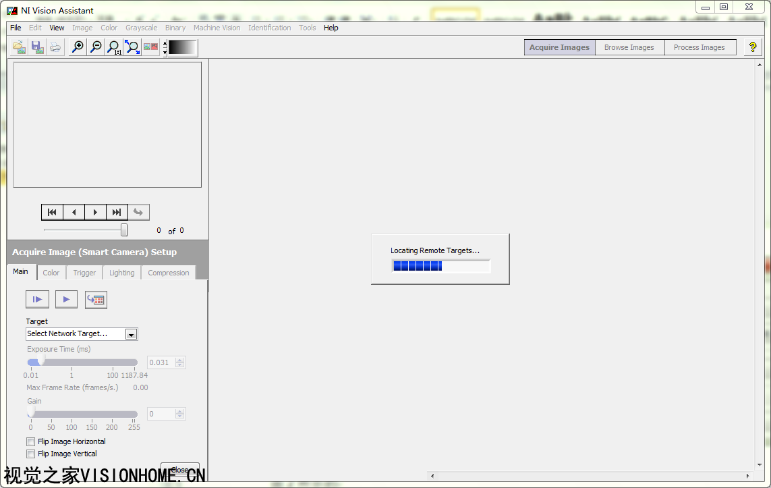
Task: Click the Locating Remote Targets progress bar
Action: 441,266
